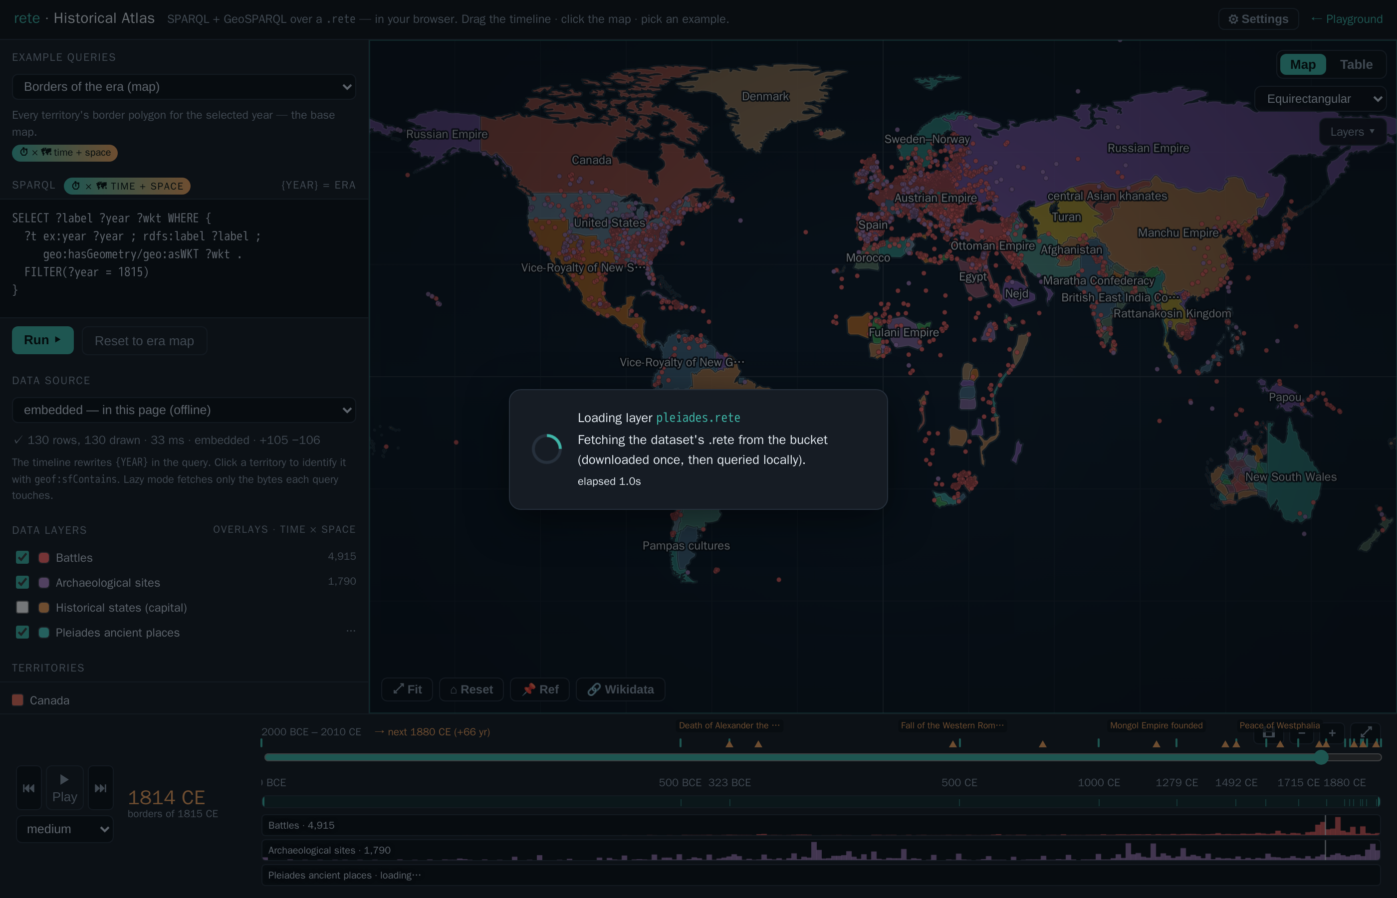Screen dimensions: 1397x898
Task: Click the Fulani Empire map label
Action: [903, 332]
